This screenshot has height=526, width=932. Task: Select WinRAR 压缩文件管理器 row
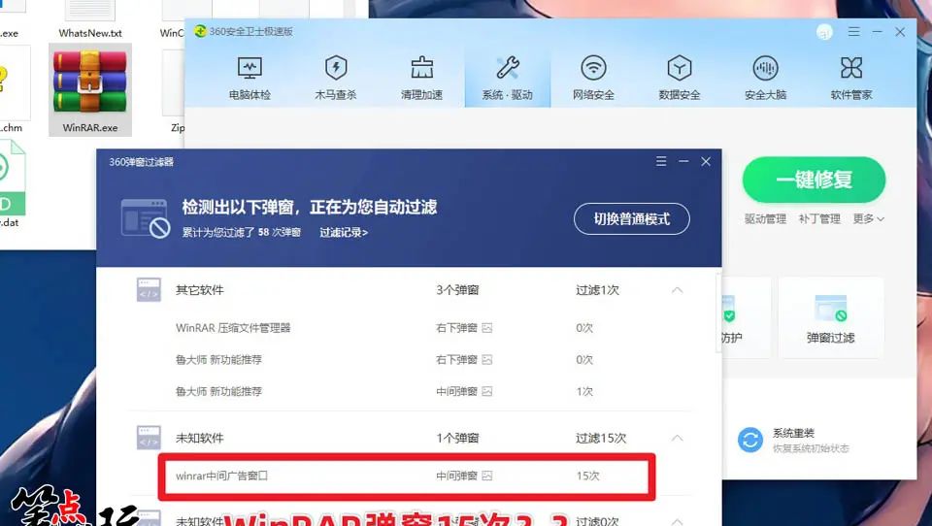pyautogui.click(x=410, y=327)
